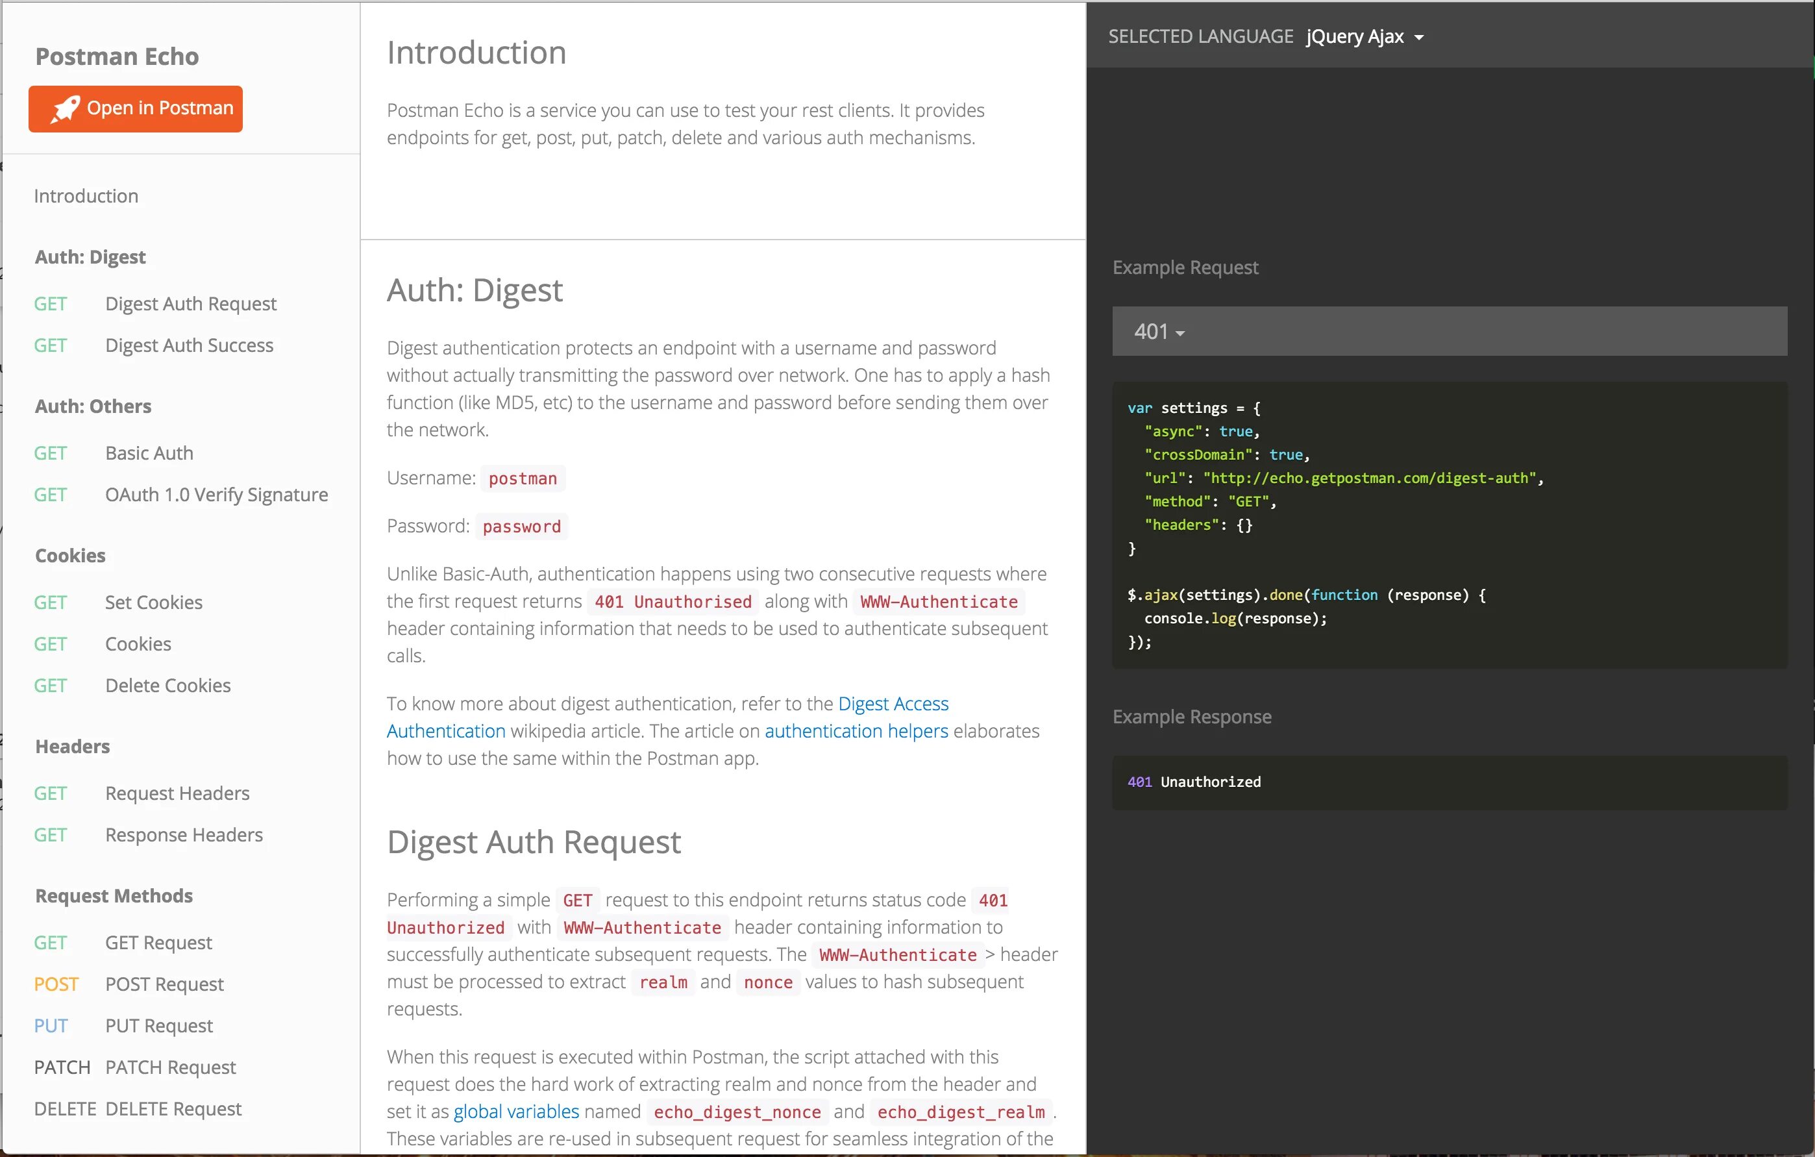This screenshot has width=1815, height=1157.
Task: Go to Introduction in the sidebar
Action: pyautogui.click(x=86, y=196)
